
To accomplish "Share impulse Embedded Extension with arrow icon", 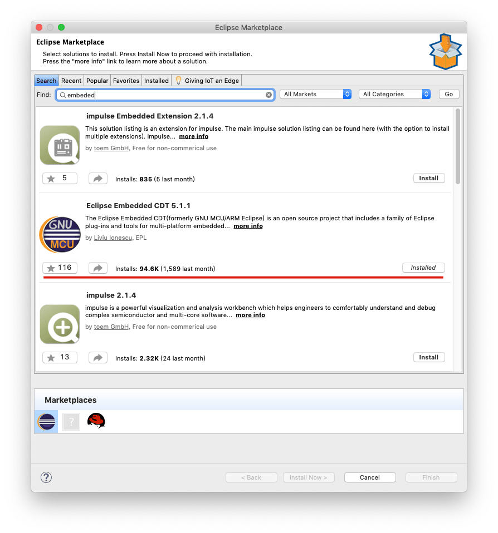I will 98,179.
